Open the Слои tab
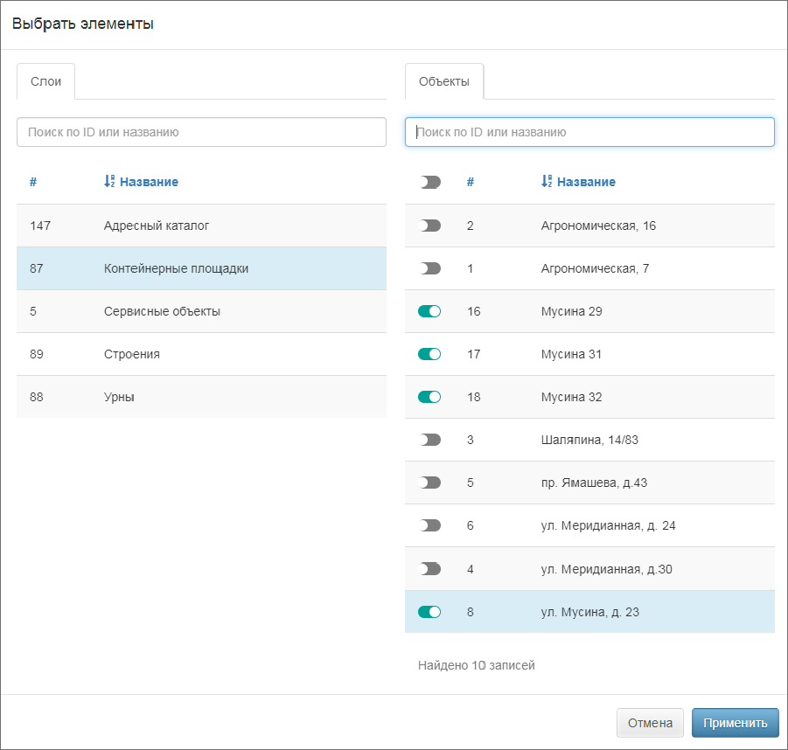 click(x=45, y=81)
